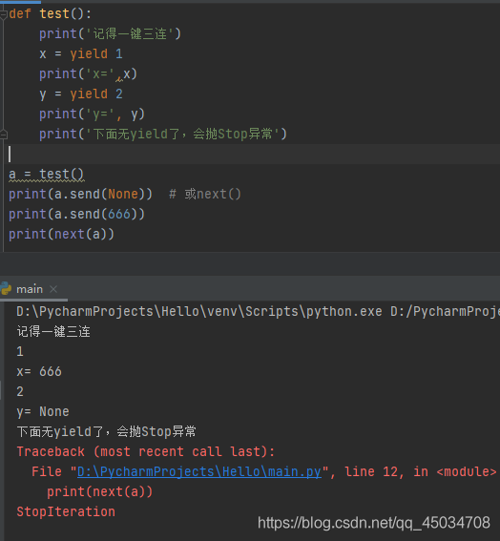This screenshot has height=541, width=500.
Task: Click the print(next(a)) line in editor
Action: [x=61, y=234]
